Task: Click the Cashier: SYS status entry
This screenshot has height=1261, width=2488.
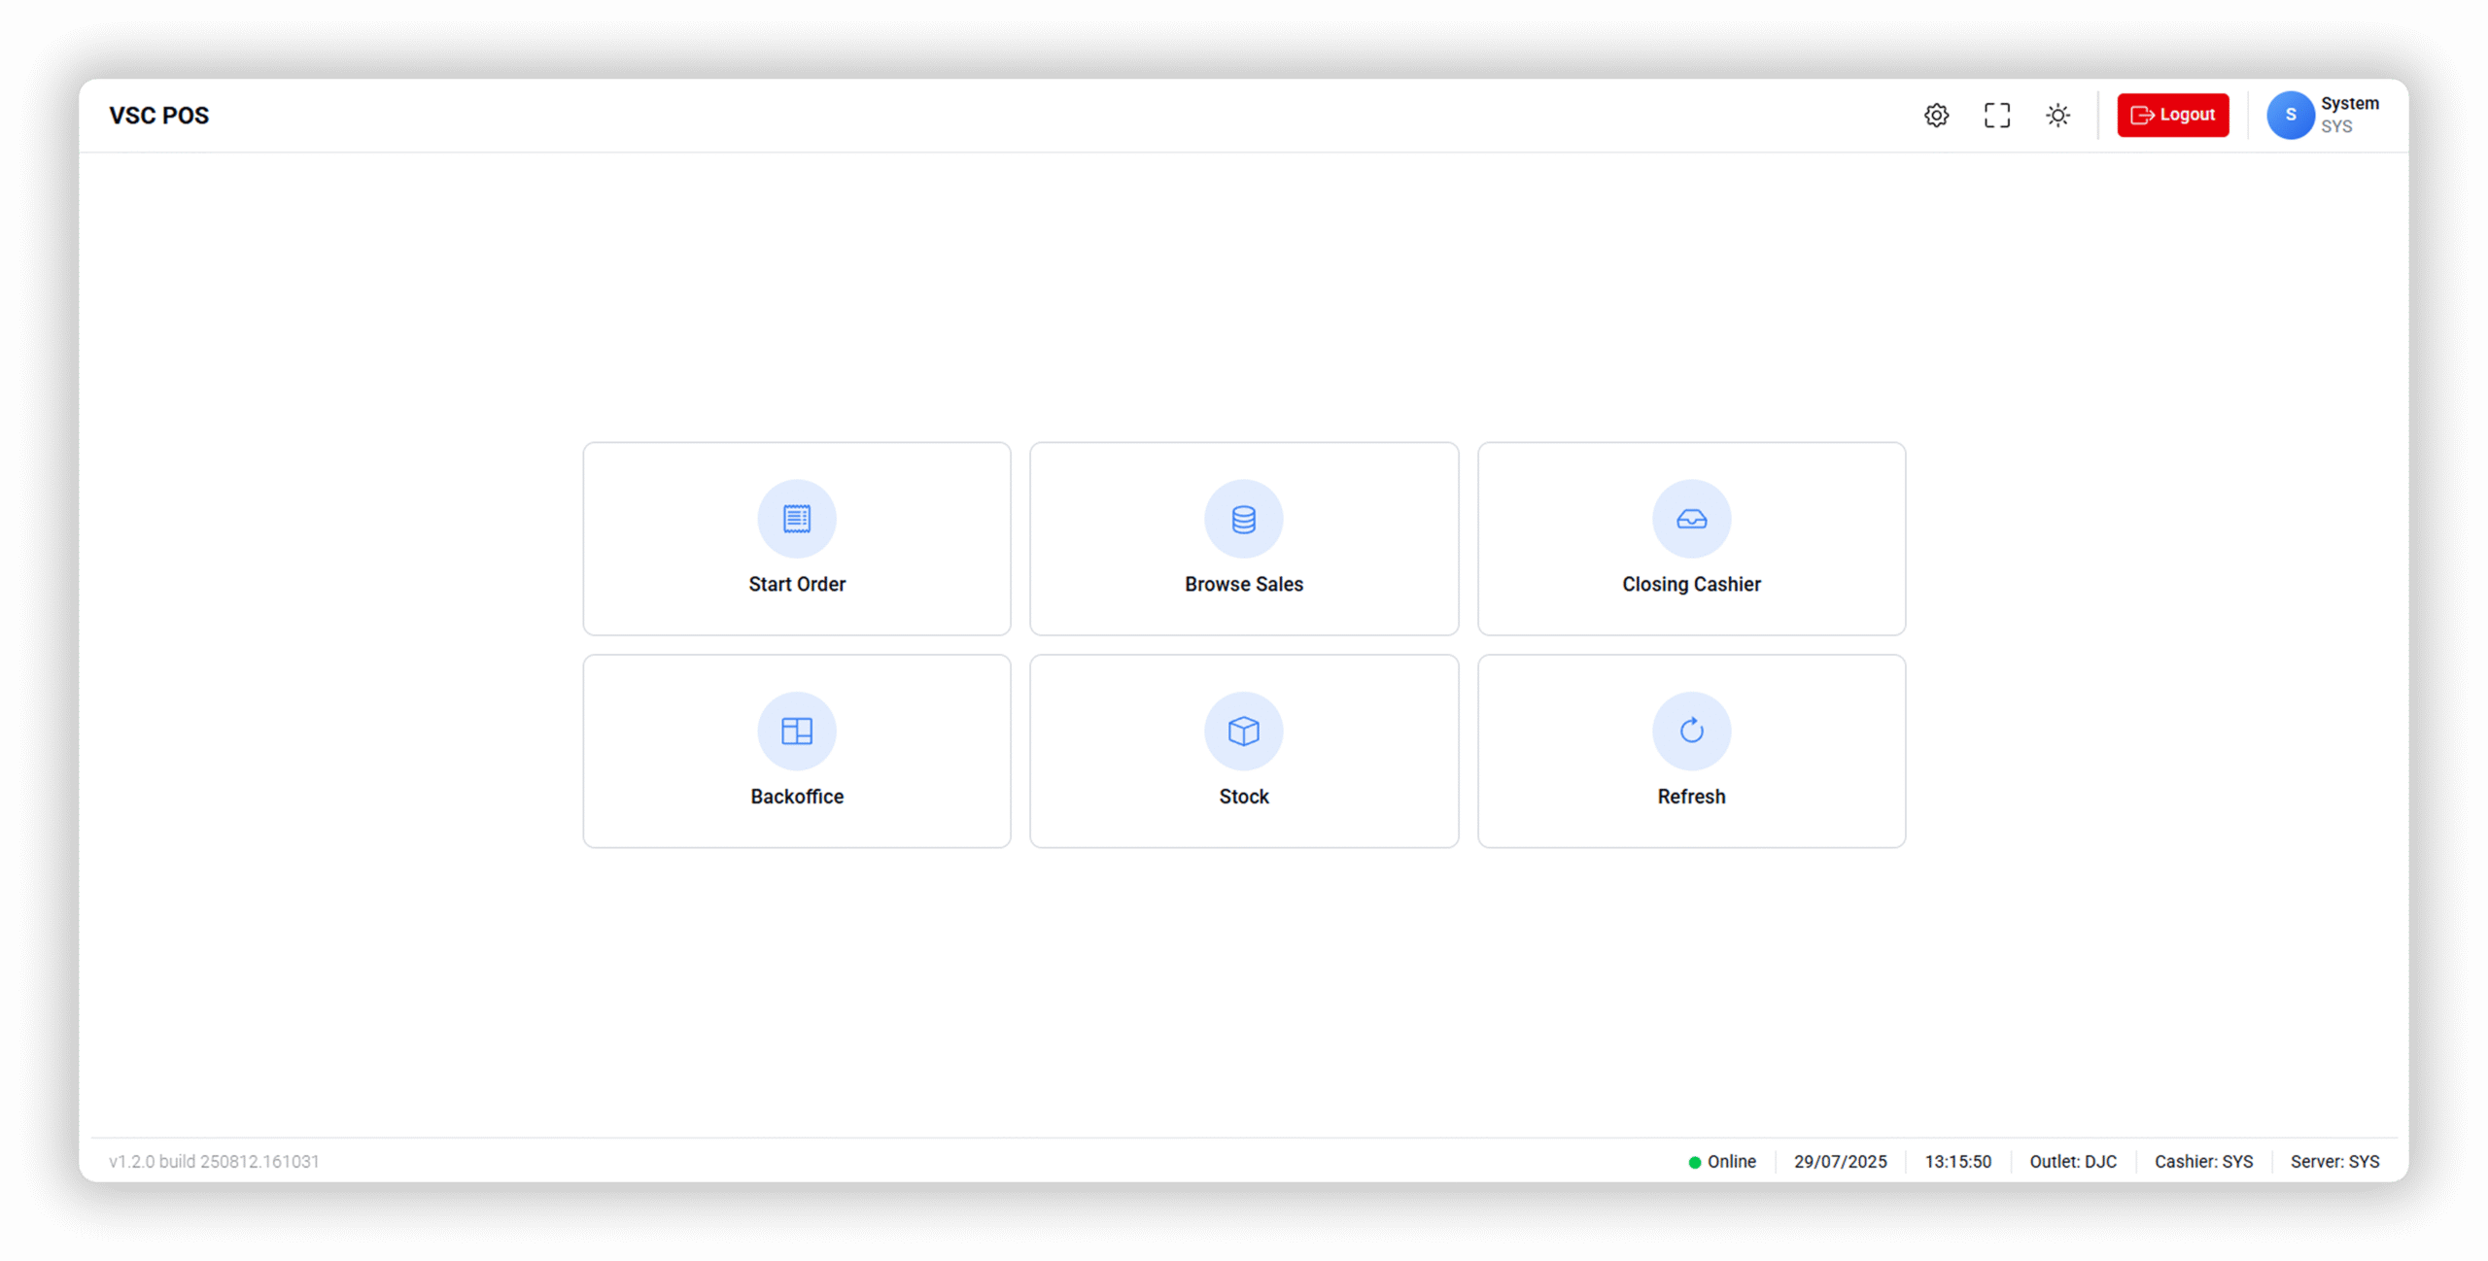Action: pyautogui.click(x=2202, y=1161)
